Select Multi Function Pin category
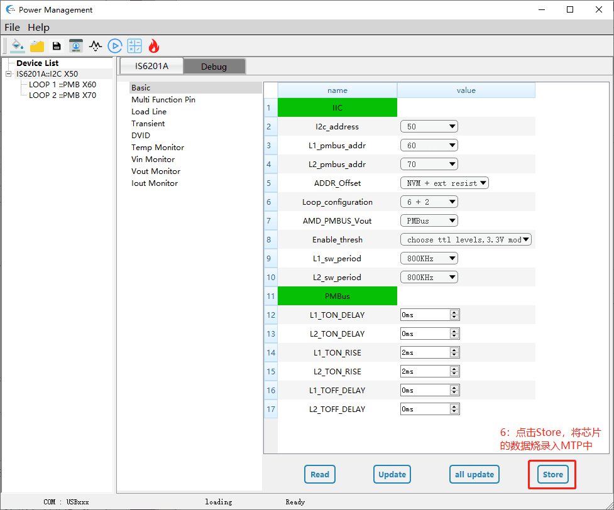 coord(163,100)
